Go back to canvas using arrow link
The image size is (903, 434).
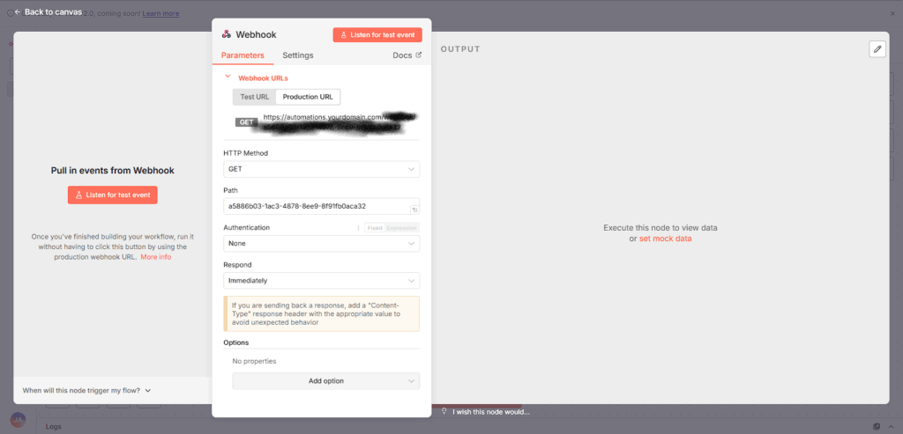point(48,12)
